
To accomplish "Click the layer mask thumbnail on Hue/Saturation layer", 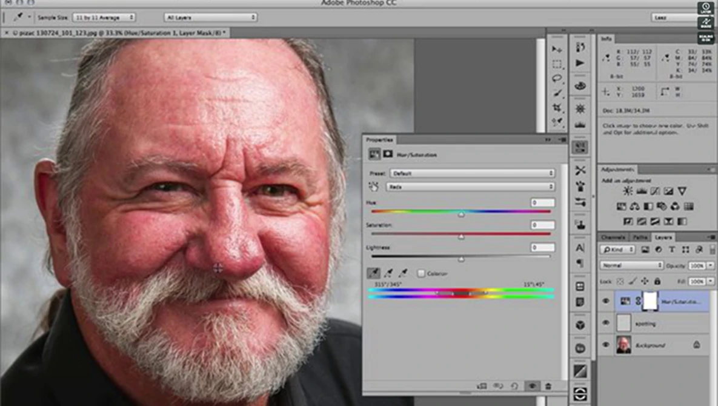I will (650, 301).
